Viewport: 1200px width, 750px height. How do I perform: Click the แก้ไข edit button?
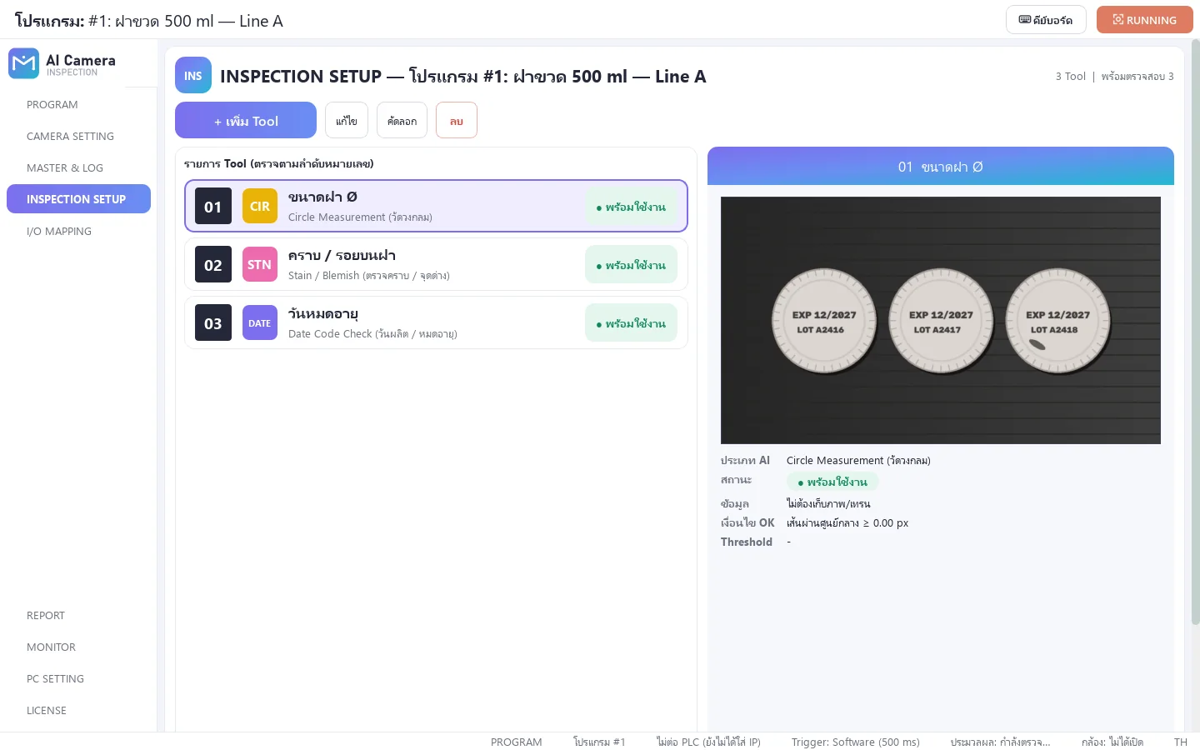(347, 120)
